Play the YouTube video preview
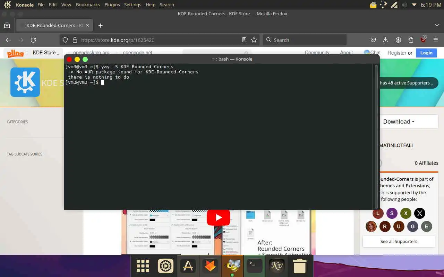Image resolution: width=444 pixels, height=277 pixels. click(x=219, y=217)
